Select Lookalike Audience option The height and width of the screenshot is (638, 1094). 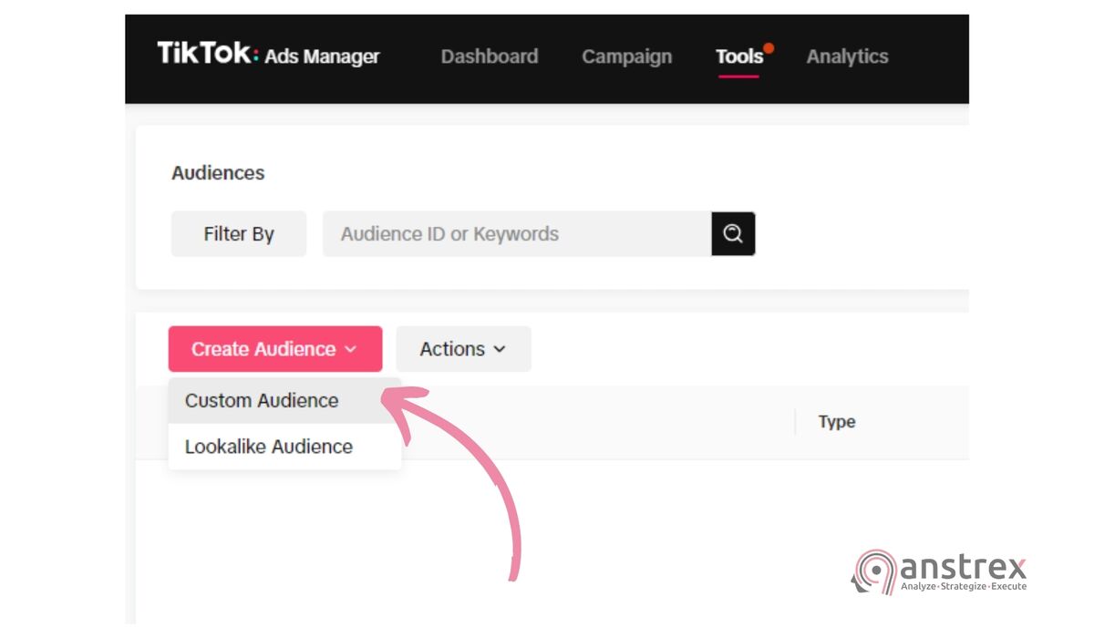tap(268, 446)
